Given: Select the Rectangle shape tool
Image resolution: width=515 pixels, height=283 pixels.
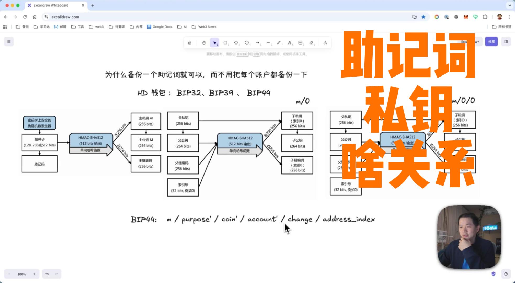Looking at the screenshot, I should coord(225,43).
